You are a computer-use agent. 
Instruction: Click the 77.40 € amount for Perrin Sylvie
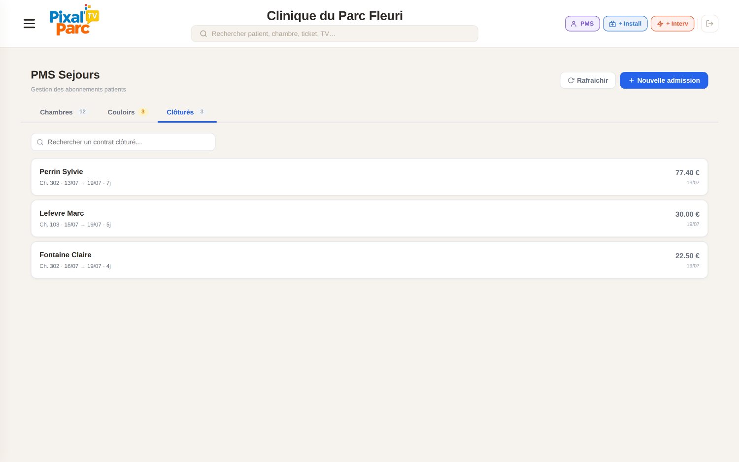point(687,172)
